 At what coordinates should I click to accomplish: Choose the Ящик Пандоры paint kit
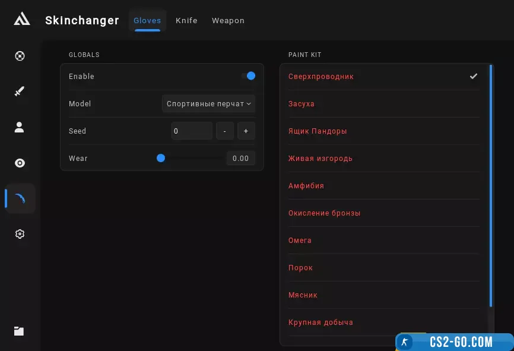pyautogui.click(x=318, y=131)
